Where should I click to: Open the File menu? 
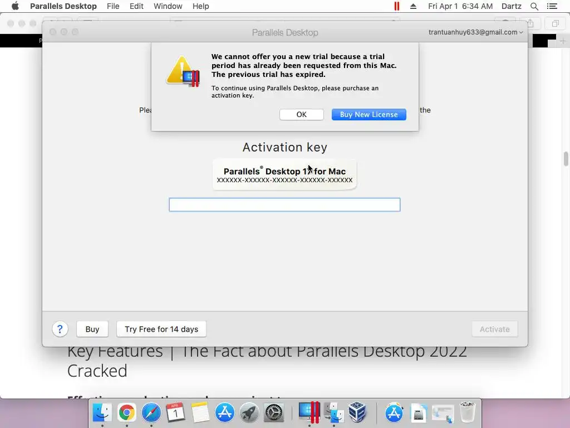coord(113,6)
